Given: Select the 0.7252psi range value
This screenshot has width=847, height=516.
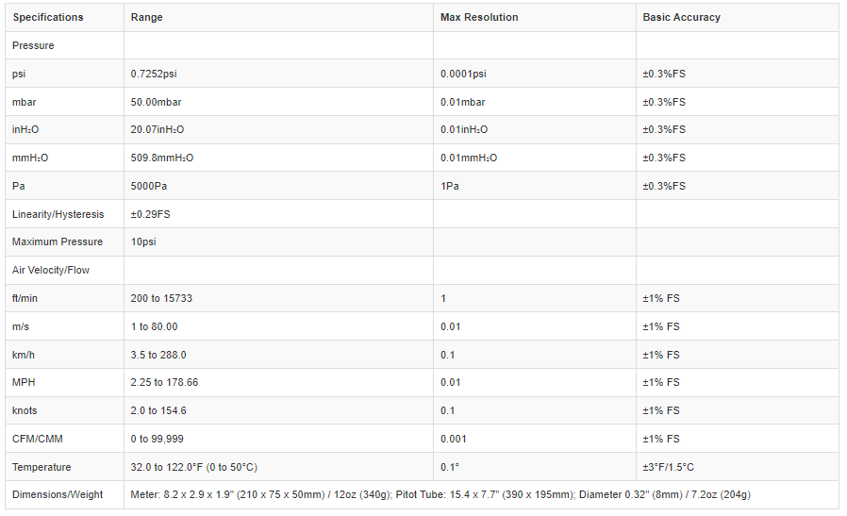Looking at the screenshot, I should pyautogui.click(x=156, y=74).
